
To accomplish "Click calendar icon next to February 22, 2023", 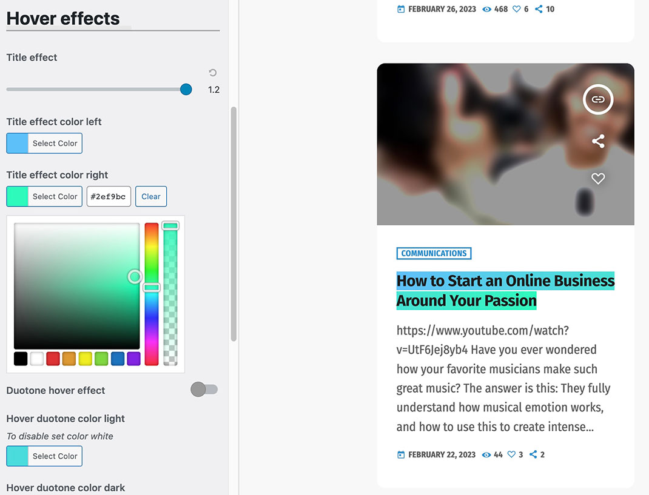I will point(401,454).
